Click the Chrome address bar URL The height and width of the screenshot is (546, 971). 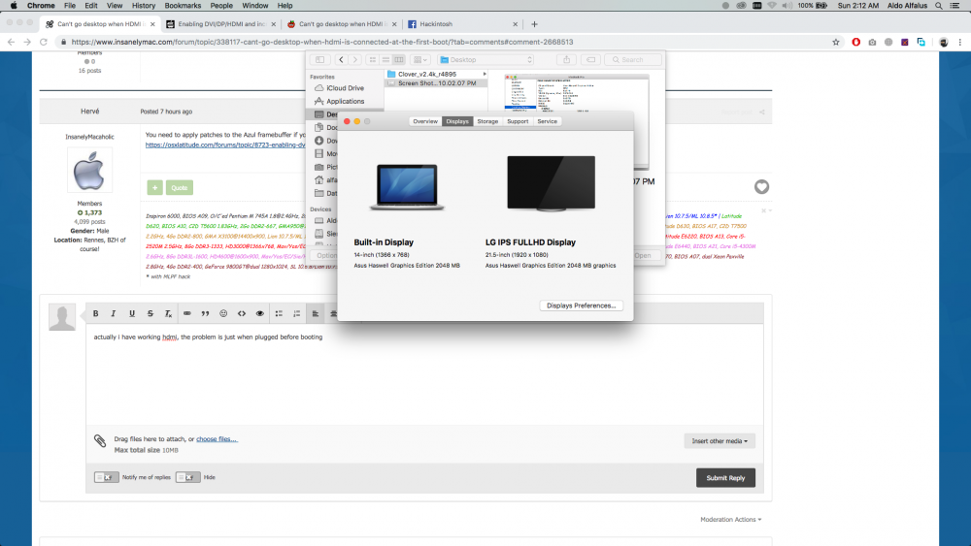click(322, 42)
